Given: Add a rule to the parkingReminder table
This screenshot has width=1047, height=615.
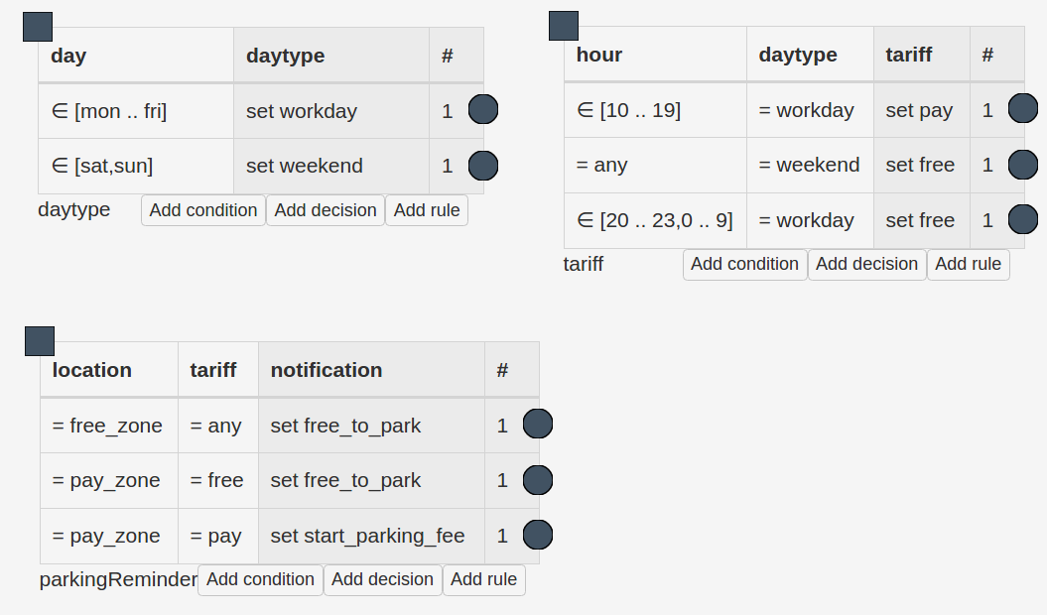Looking at the screenshot, I should pyautogui.click(x=483, y=579).
